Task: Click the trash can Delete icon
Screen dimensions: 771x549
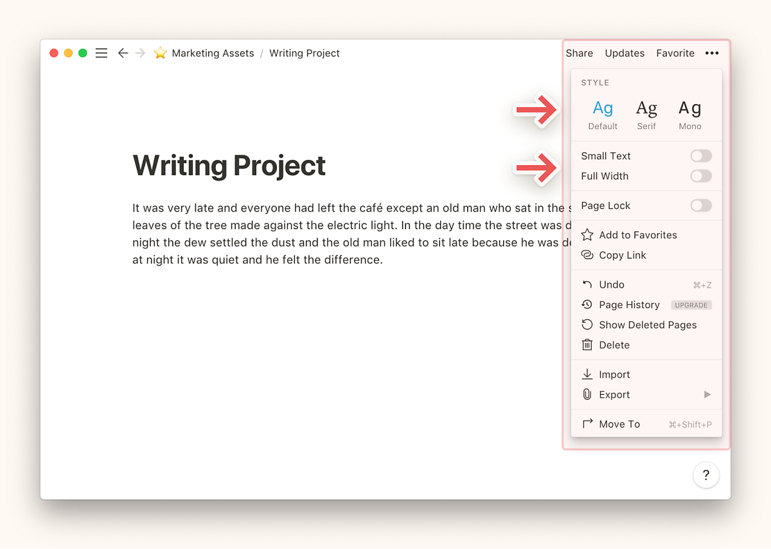Action: 587,345
